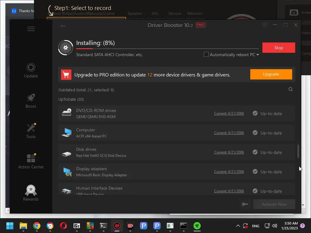Click the ENG language indicator

click(255, 226)
